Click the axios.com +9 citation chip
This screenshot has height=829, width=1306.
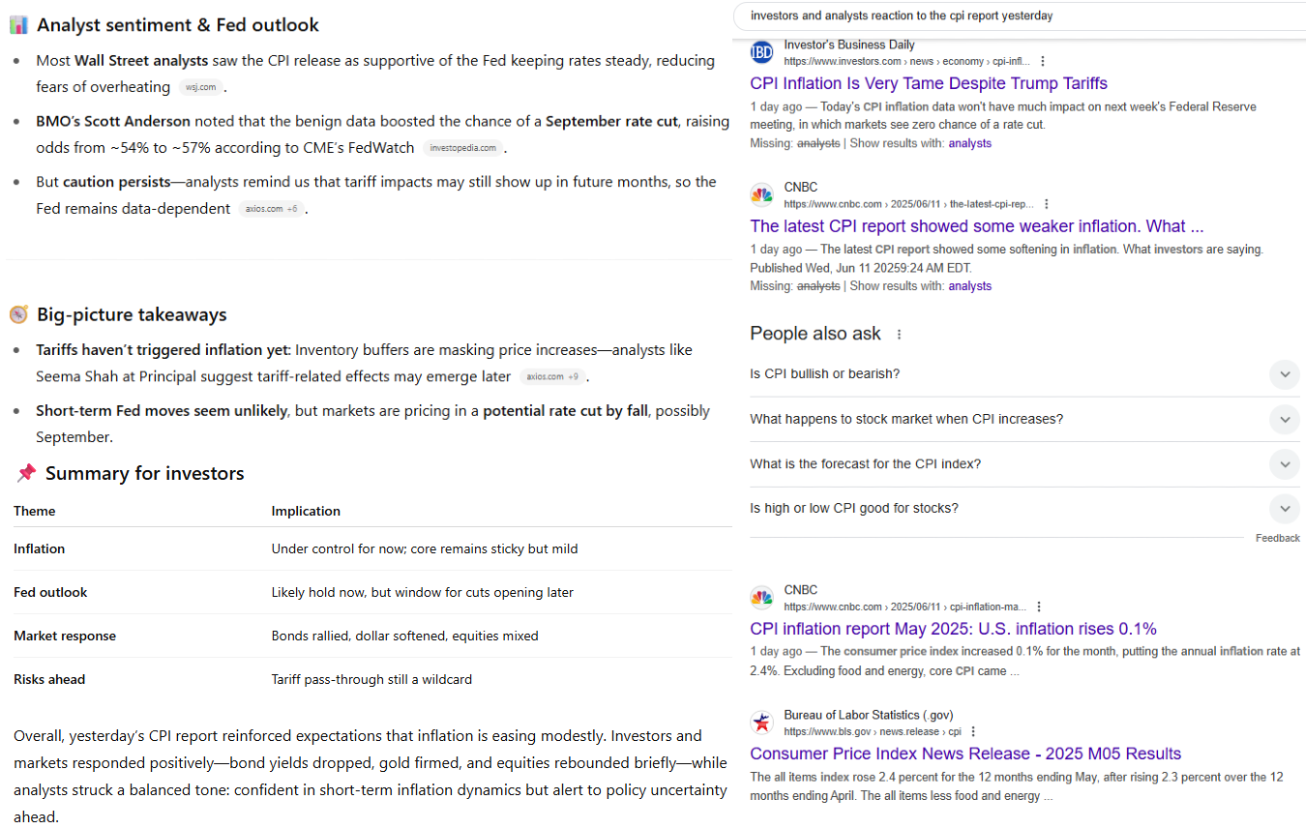tap(552, 376)
